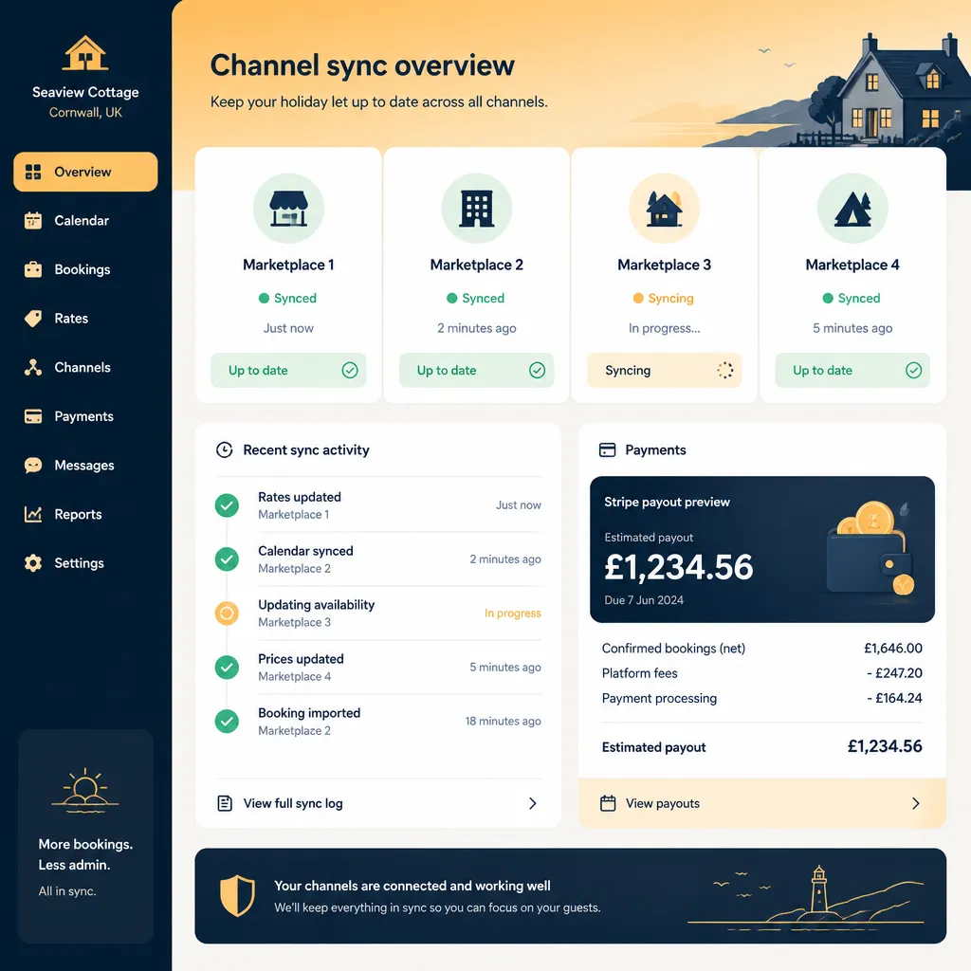Click Marketplace 2 Up to date button
Viewport: 971px width, 971px height.
click(476, 371)
